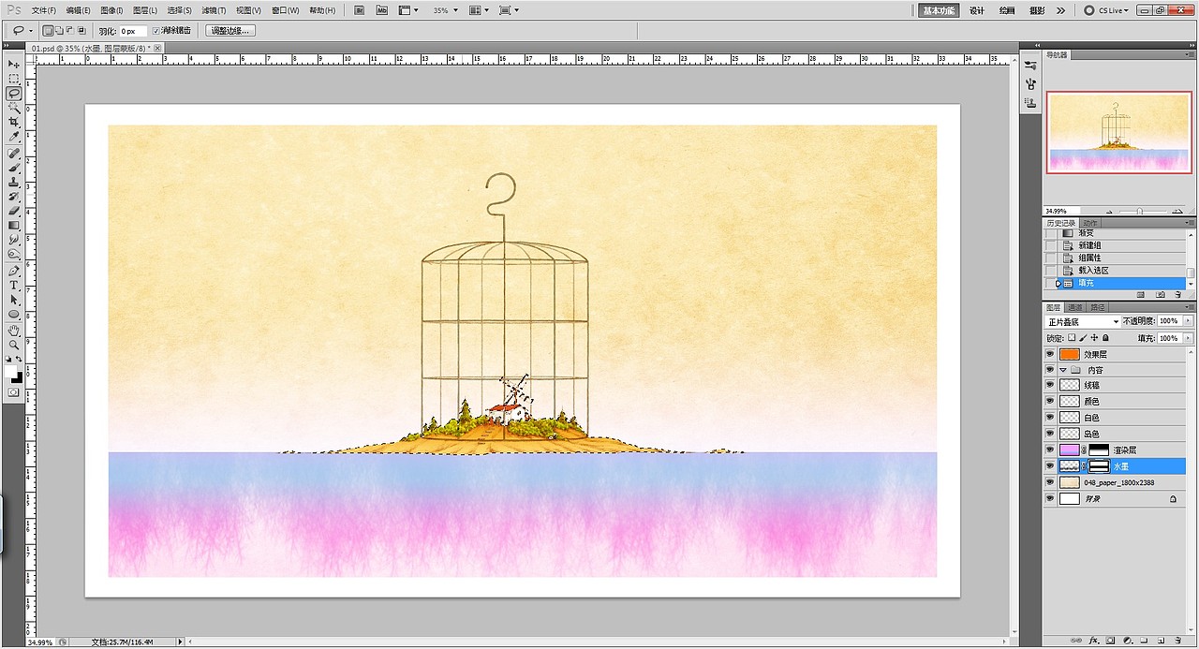Switch to the 通道 channels tab

tap(1075, 307)
